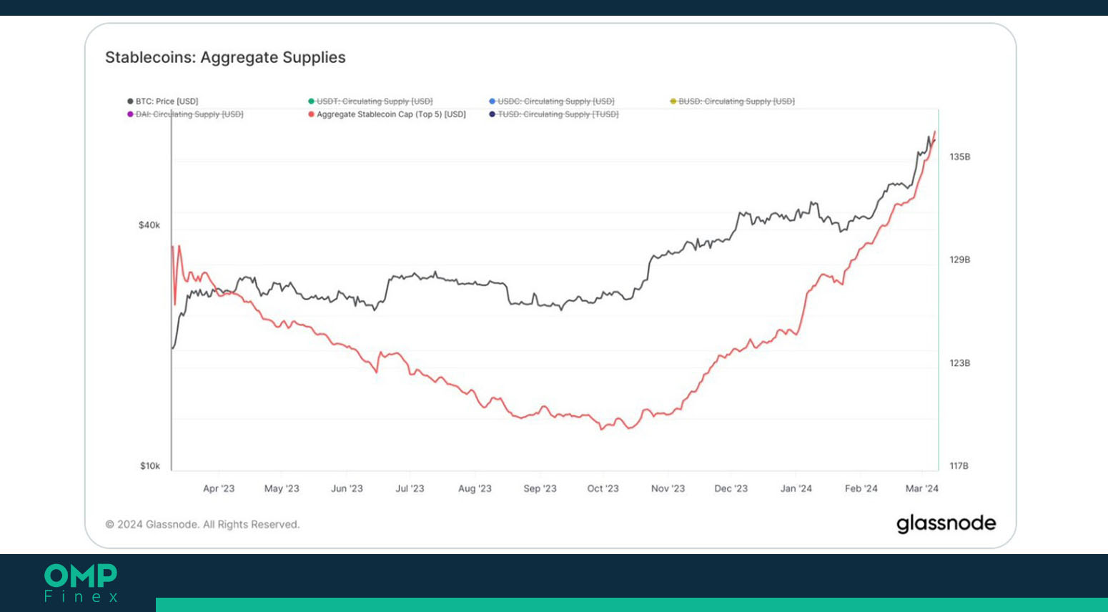The width and height of the screenshot is (1108, 612).
Task: Click the Feb '24 date label
Action: click(x=861, y=489)
